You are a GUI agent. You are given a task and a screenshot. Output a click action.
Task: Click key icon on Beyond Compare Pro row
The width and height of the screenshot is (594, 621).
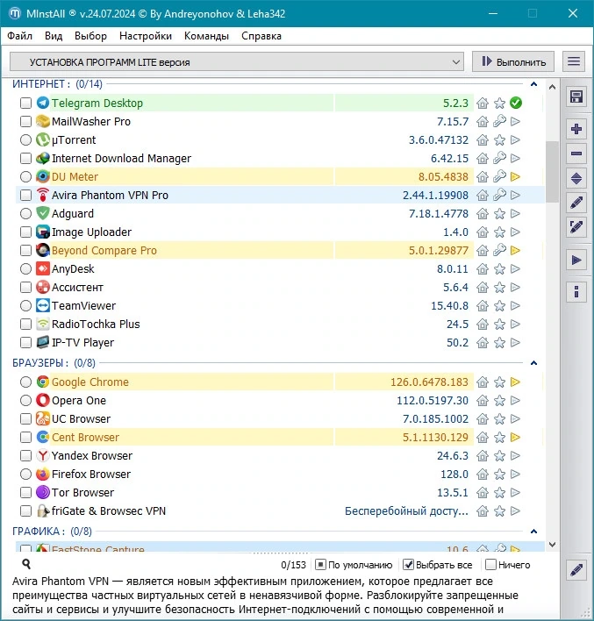click(x=499, y=250)
